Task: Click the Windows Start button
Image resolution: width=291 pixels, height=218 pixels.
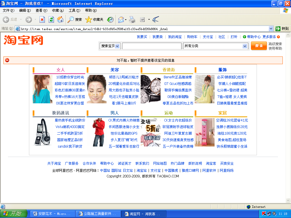Action: [13, 213]
